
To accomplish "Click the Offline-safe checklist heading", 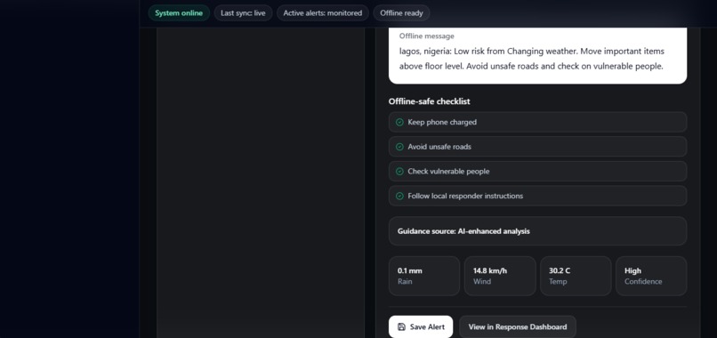I will (x=430, y=101).
